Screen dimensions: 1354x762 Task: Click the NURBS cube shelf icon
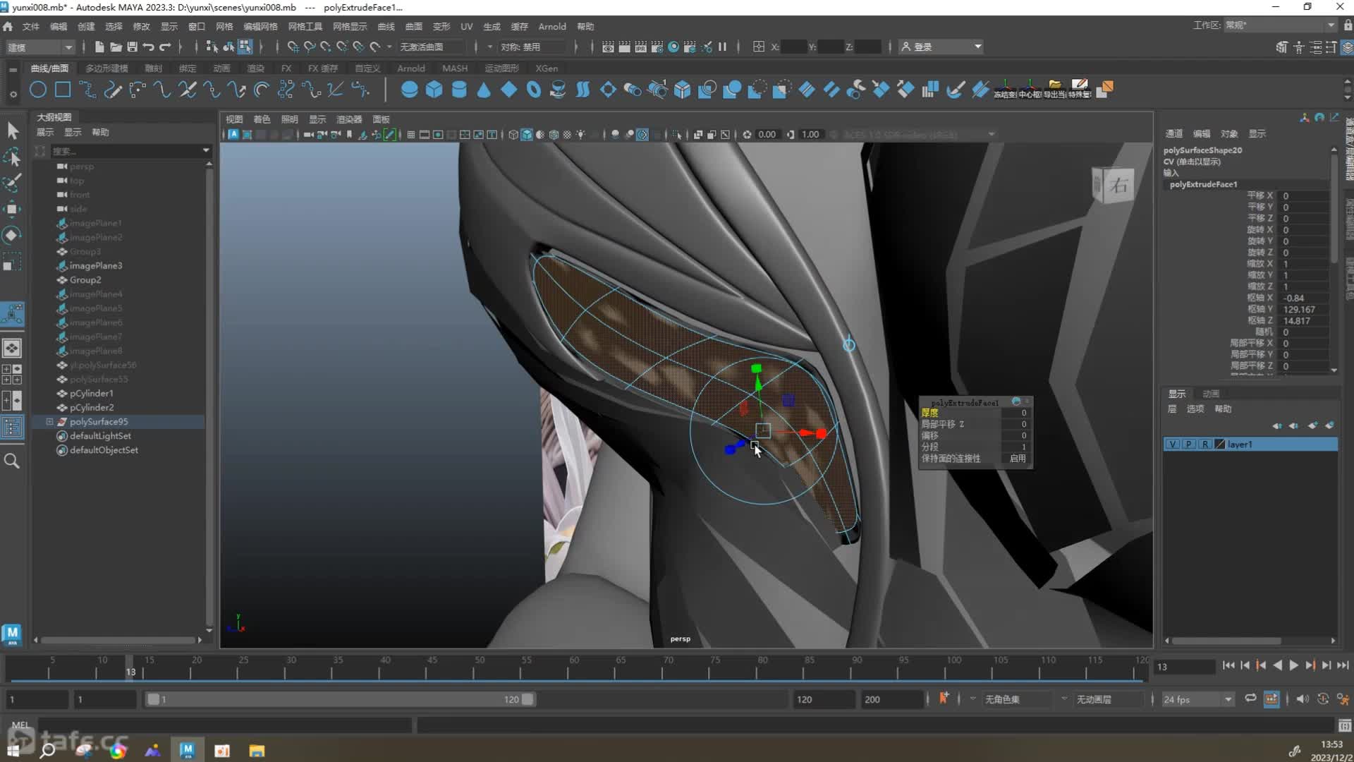(434, 90)
